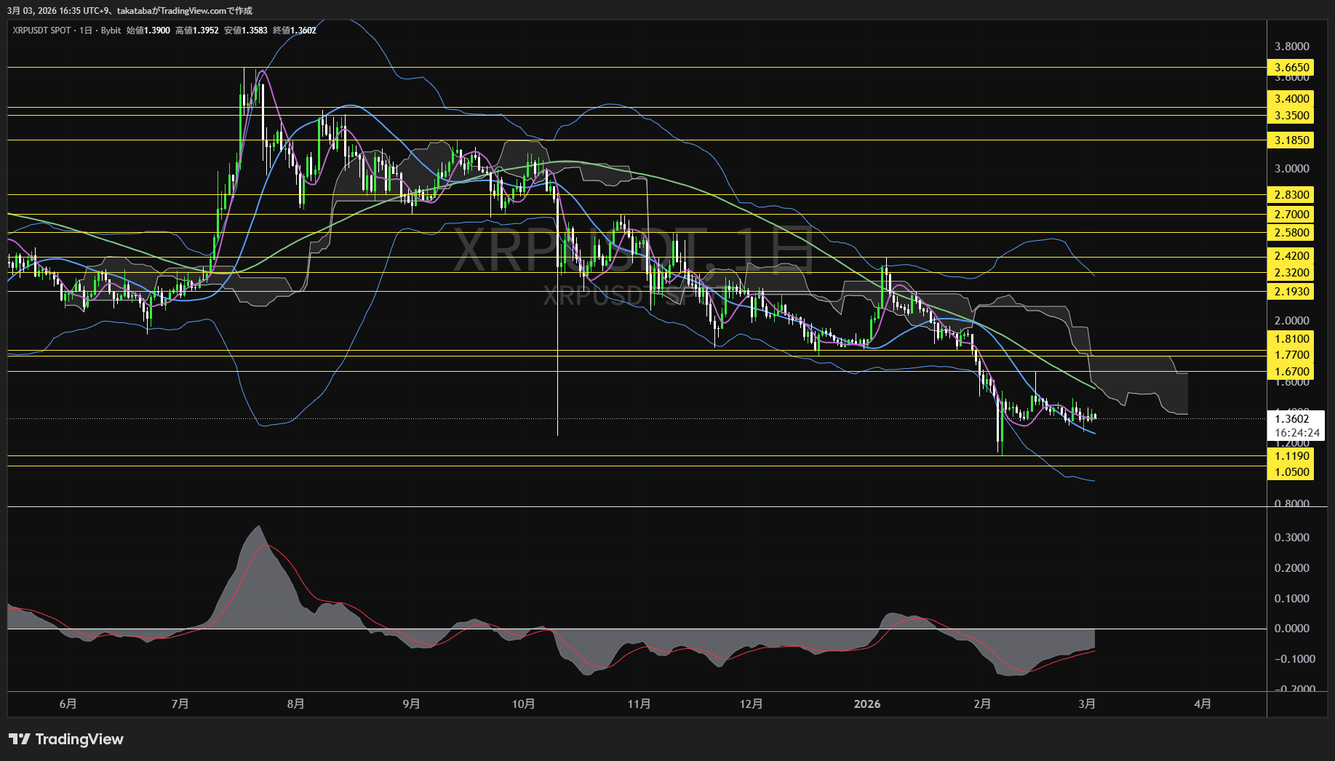
Task: Click the TradingView logo icon
Action: coord(19,739)
